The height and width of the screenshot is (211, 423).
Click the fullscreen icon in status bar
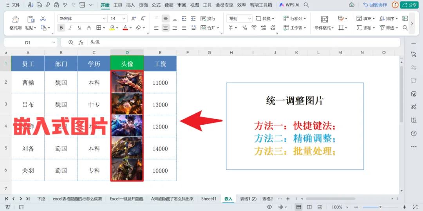(x=415, y=207)
